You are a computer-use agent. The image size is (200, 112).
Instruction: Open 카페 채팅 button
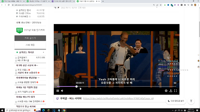(x=30, y=45)
